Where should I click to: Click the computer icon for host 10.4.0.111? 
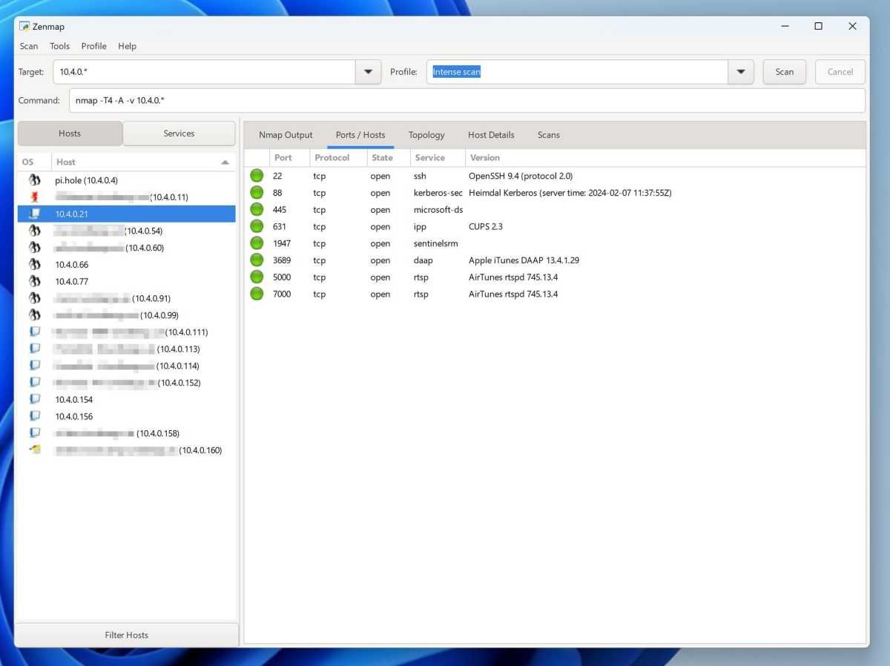point(34,332)
